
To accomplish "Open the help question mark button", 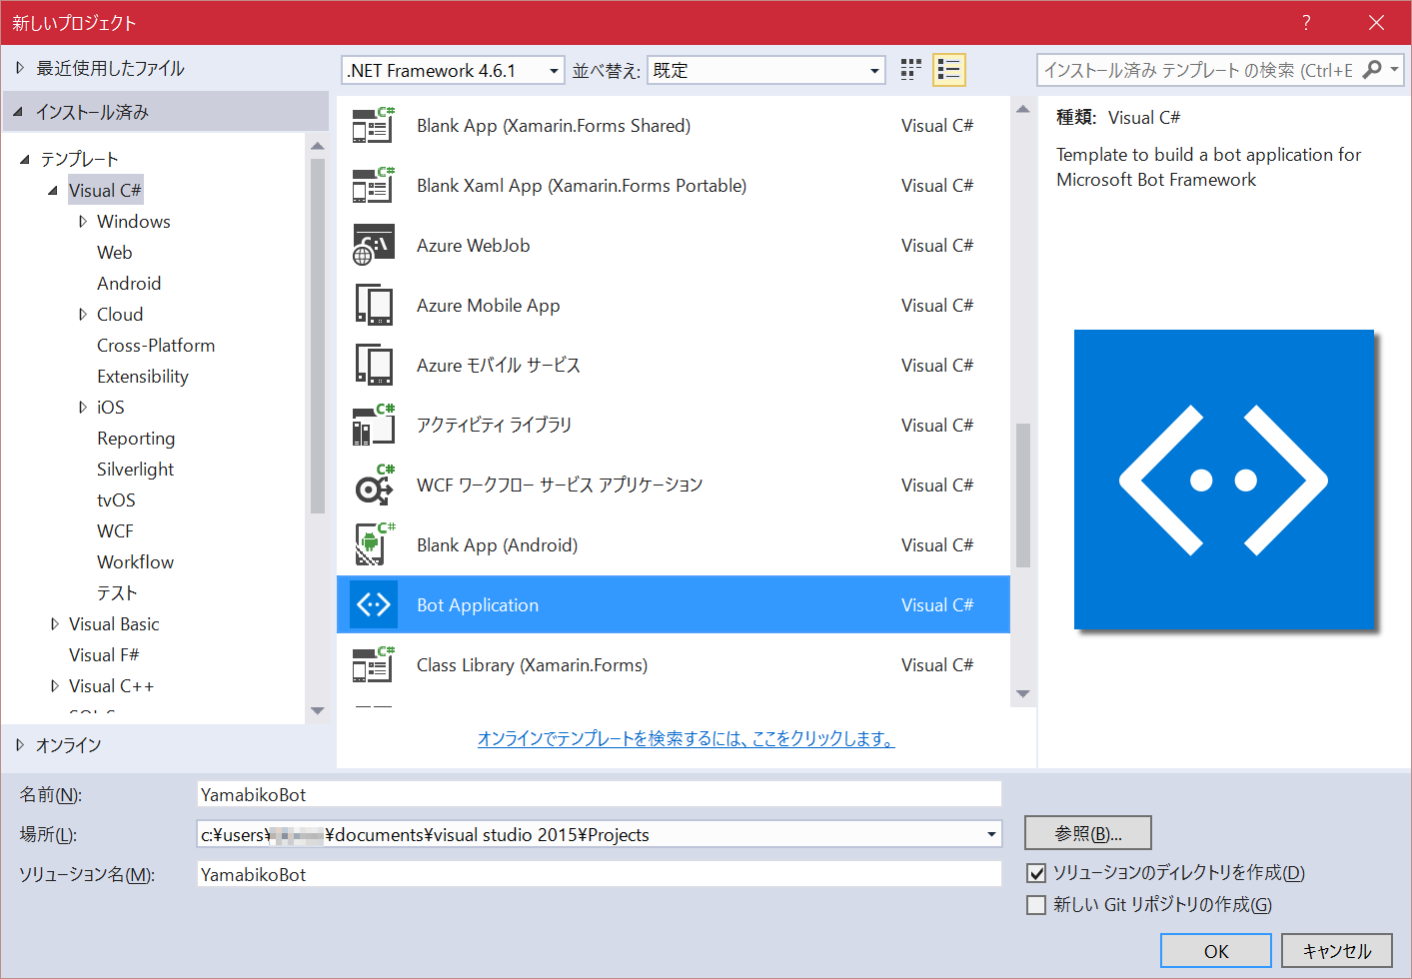I will (1306, 23).
